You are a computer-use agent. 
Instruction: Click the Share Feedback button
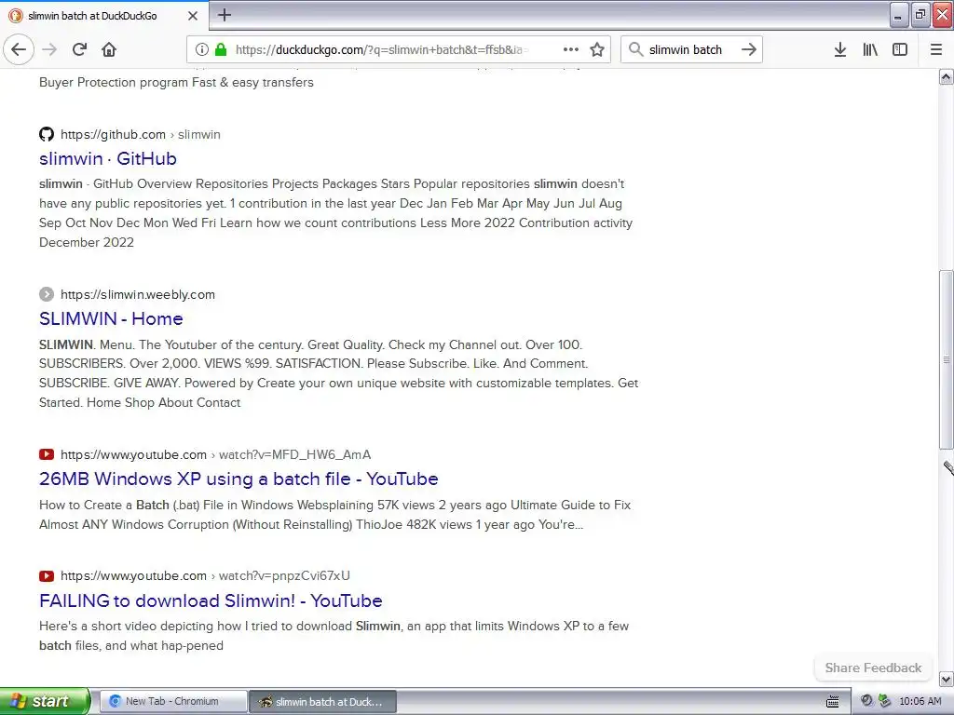tap(873, 668)
